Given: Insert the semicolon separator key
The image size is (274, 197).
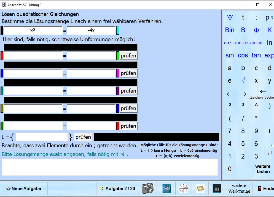Looking at the screenshot, I should (x=256, y=18).
